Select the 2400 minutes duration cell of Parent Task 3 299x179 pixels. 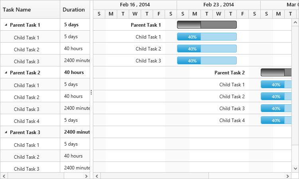[77, 132]
